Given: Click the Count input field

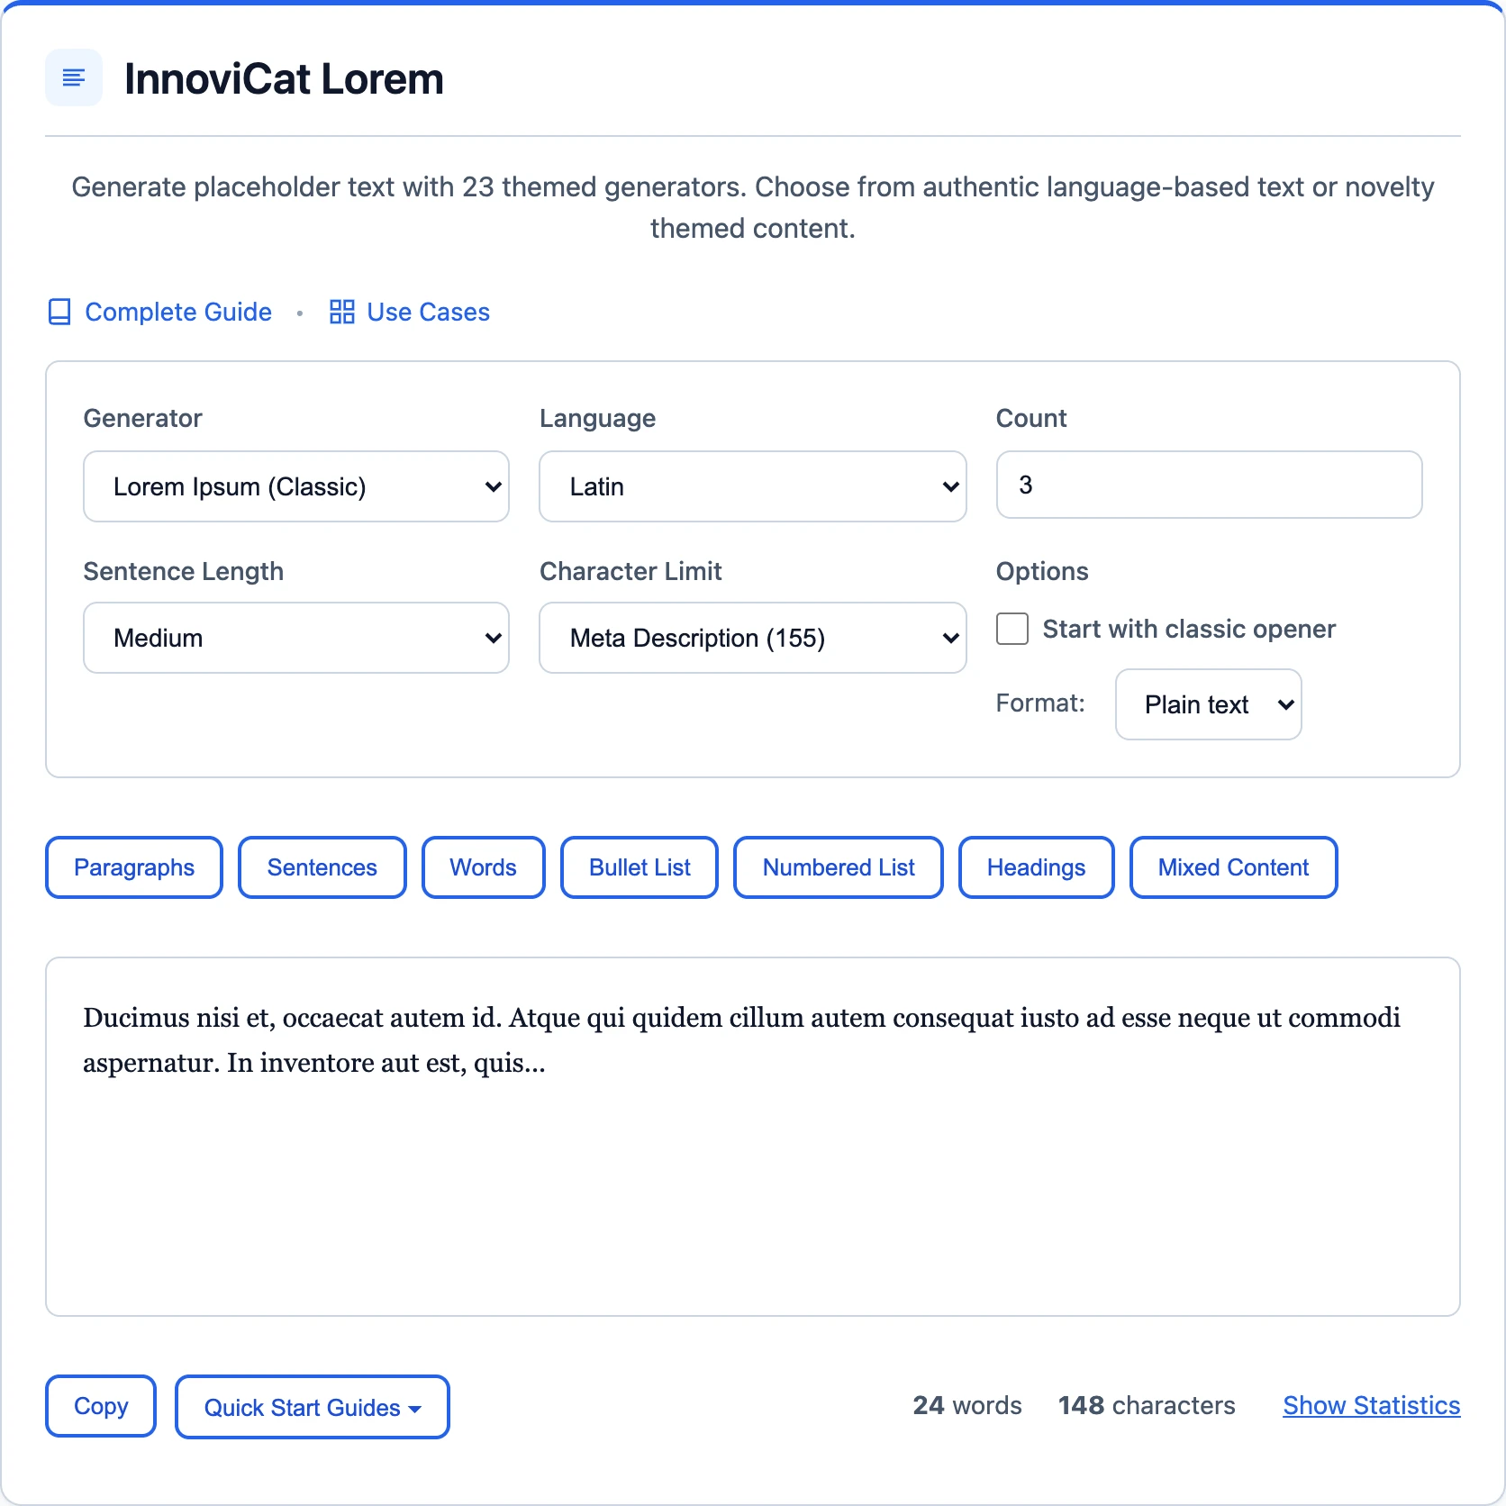Looking at the screenshot, I should (x=1209, y=485).
